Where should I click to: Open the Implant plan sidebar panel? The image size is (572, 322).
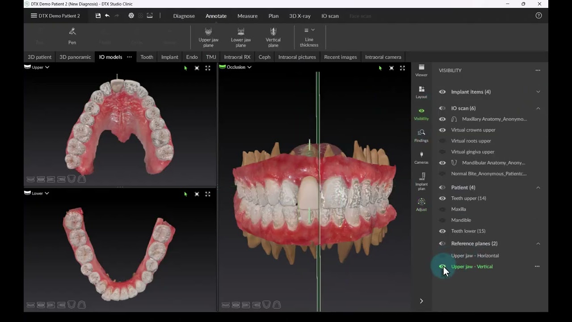point(421,182)
